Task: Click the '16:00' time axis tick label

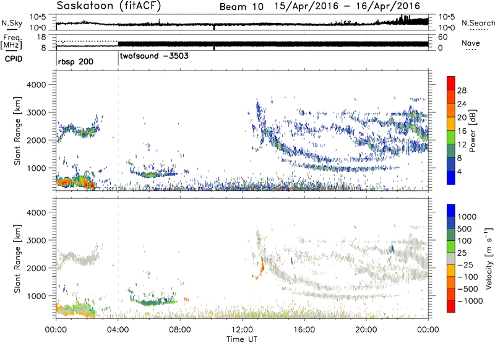Action: pyautogui.click(x=304, y=330)
